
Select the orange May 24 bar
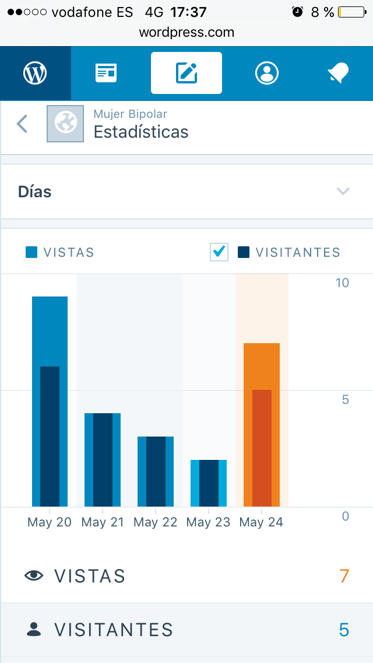pyautogui.click(x=262, y=425)
